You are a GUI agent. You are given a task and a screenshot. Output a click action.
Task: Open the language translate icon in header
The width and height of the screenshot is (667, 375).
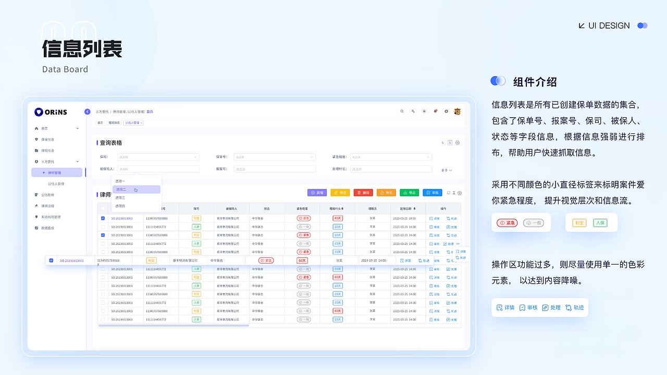click(x=413, y=111)
